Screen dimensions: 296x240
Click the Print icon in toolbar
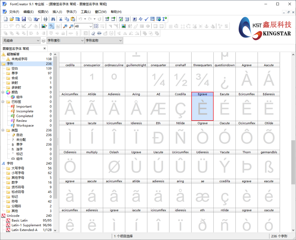click(x=45, y=19)
